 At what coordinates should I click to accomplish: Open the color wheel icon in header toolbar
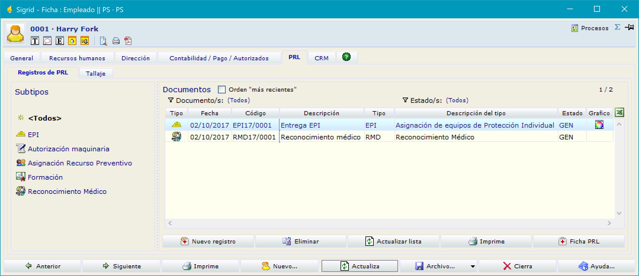pyautogui.click(x=72, y=41)
